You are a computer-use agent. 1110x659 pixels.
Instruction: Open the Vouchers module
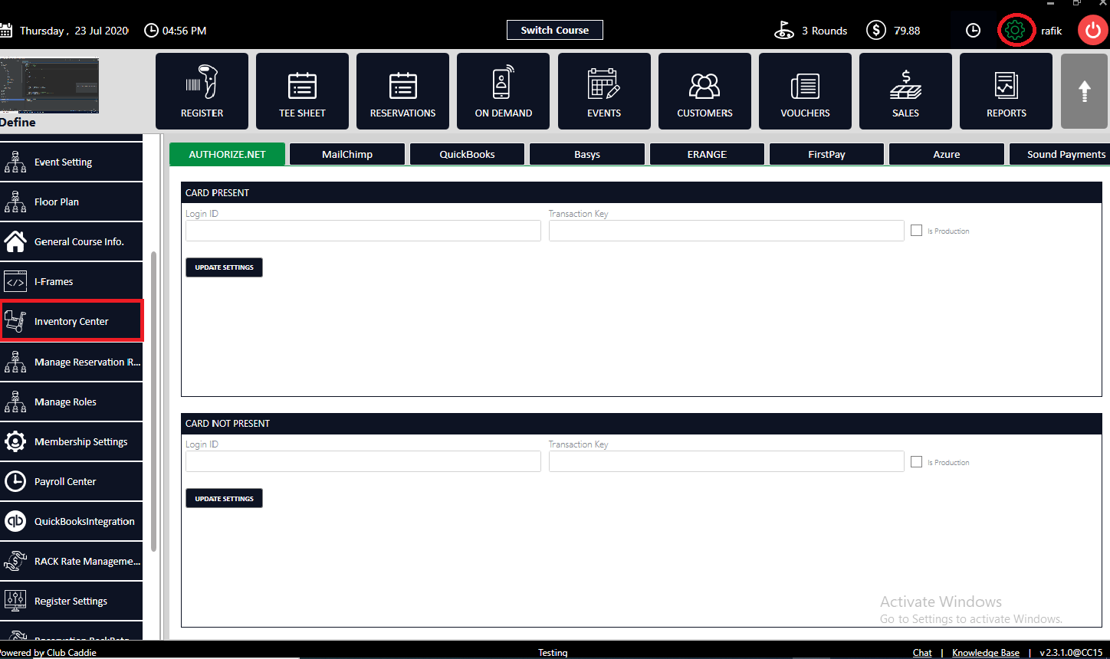click(805, 91)
